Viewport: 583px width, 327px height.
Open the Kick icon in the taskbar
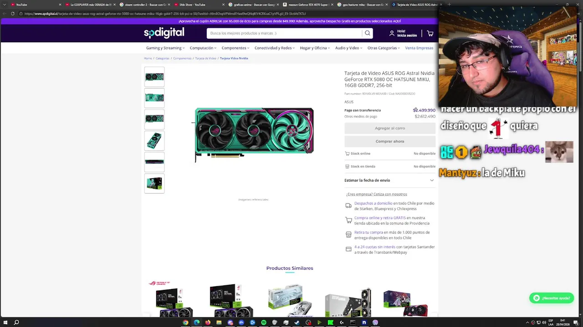pos(330,322)
